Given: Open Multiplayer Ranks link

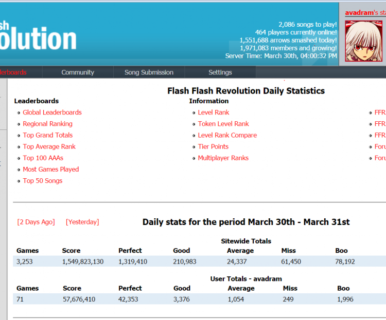Looking at the screenshot, I should click(x=223, y=158).
